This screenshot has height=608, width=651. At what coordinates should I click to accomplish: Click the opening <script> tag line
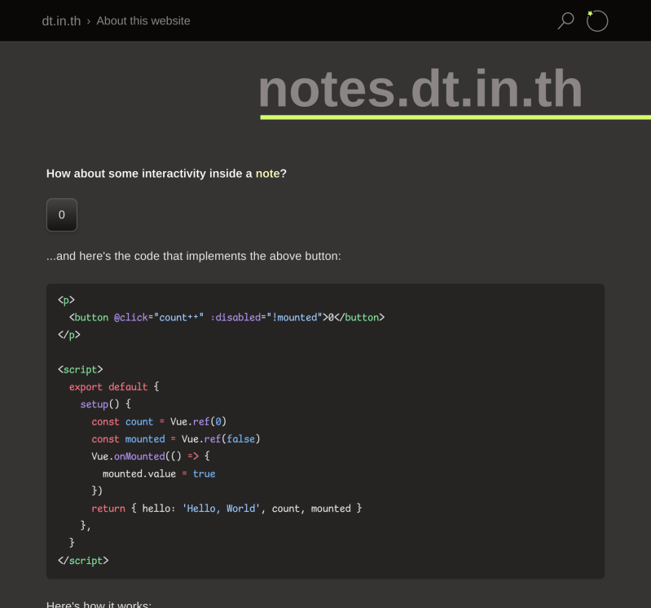coord(80,370)
